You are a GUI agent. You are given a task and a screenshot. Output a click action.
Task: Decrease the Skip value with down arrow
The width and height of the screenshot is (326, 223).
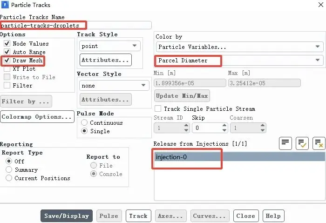pos(224,130)
